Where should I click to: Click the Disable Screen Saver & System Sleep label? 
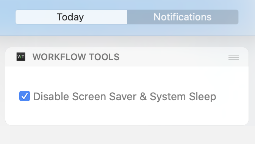coord(125,97)
